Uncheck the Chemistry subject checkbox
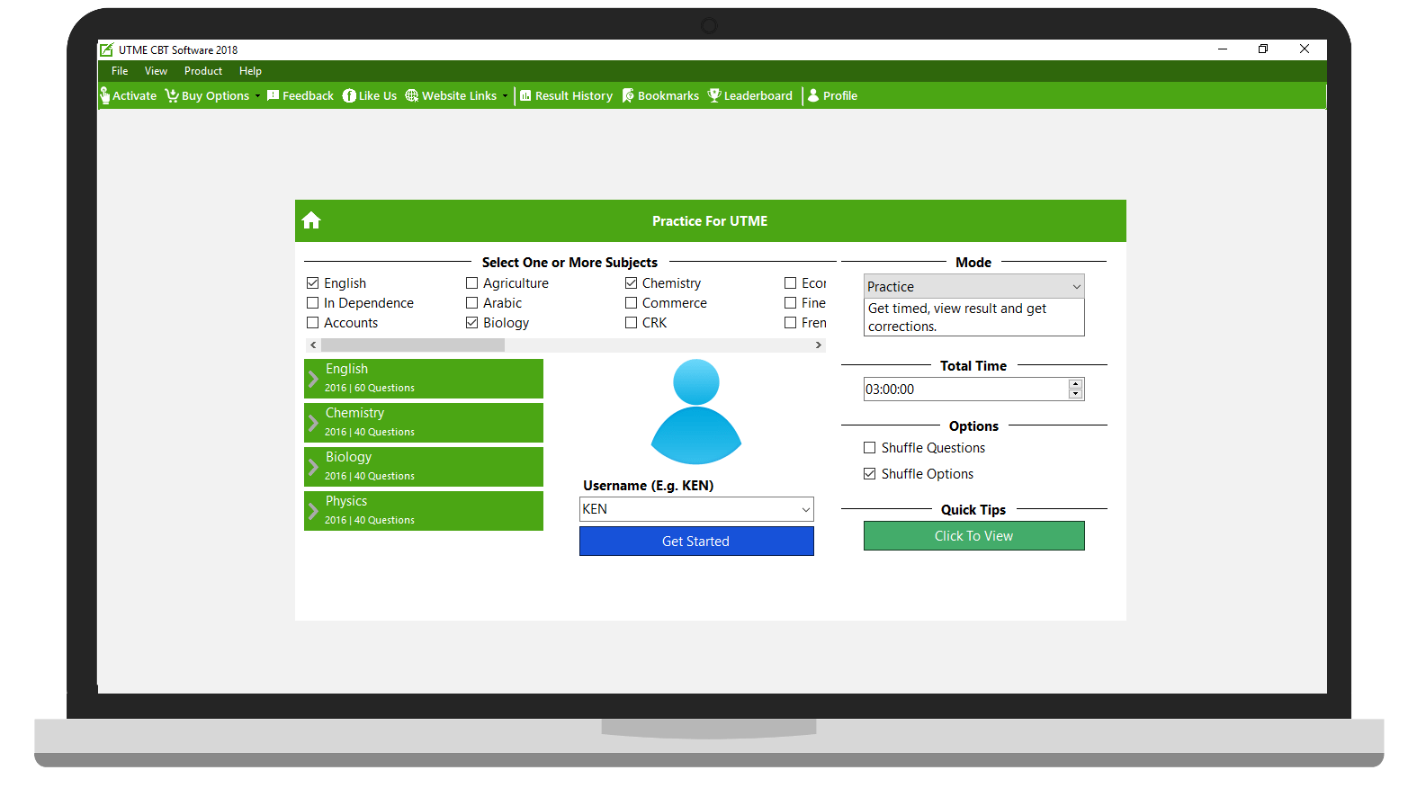This screenshot has height=797, width=1417. tap(632, 283)
